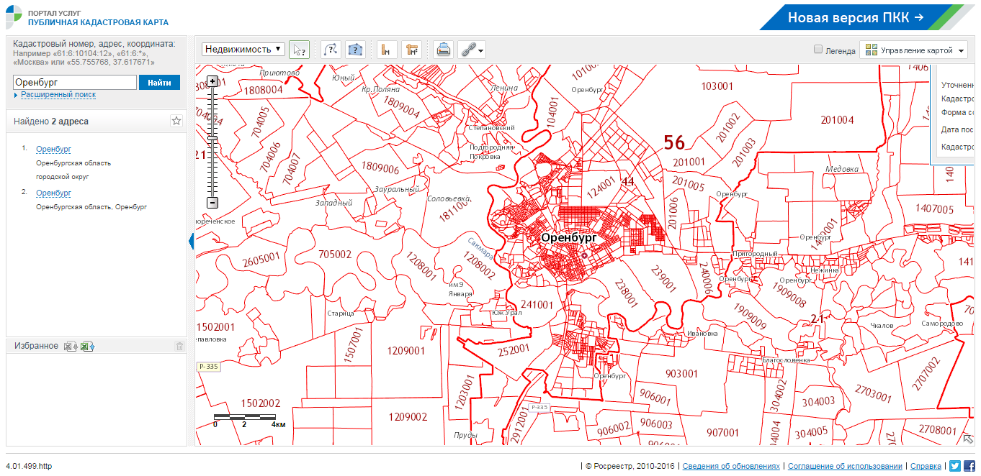Open the Недвижимость dropdown list
This screenshot has height=476, width=981.
(x=243, y=49)
